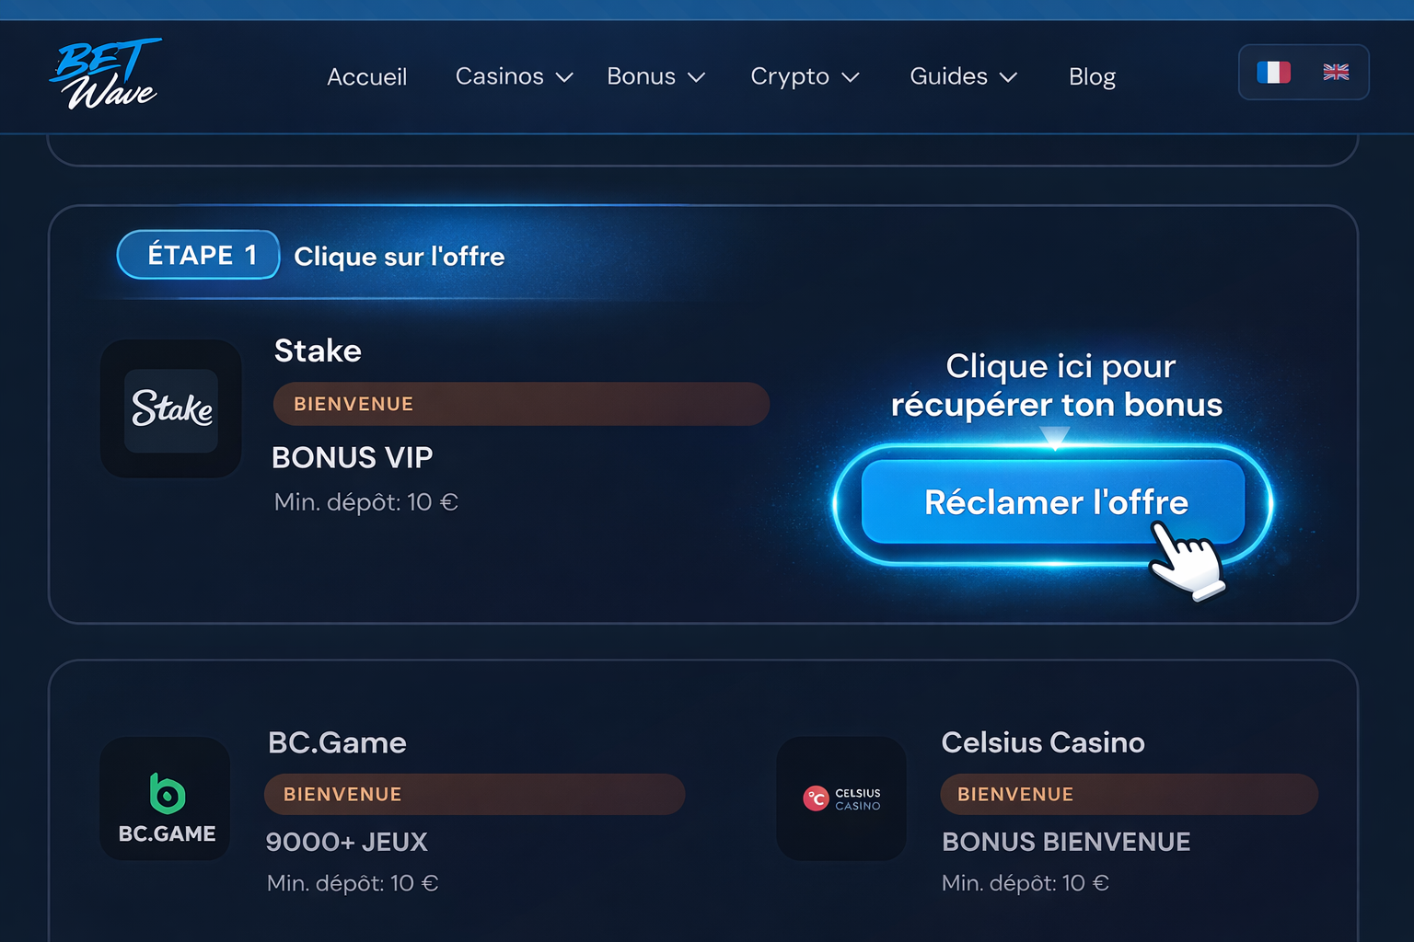Viewport: 1414px width, 942px height.
Task: Open the Celsius Casino title link
Action: click(1043, 742)
